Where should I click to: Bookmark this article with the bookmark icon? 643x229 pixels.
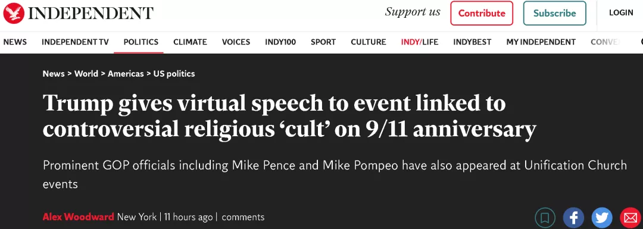coord(545,218)
